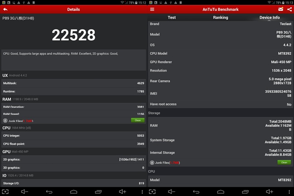Tap battery indicator in left status bar
Image resolution: width=294 pixels, height=196 pixels.
[x=136, y=3]
